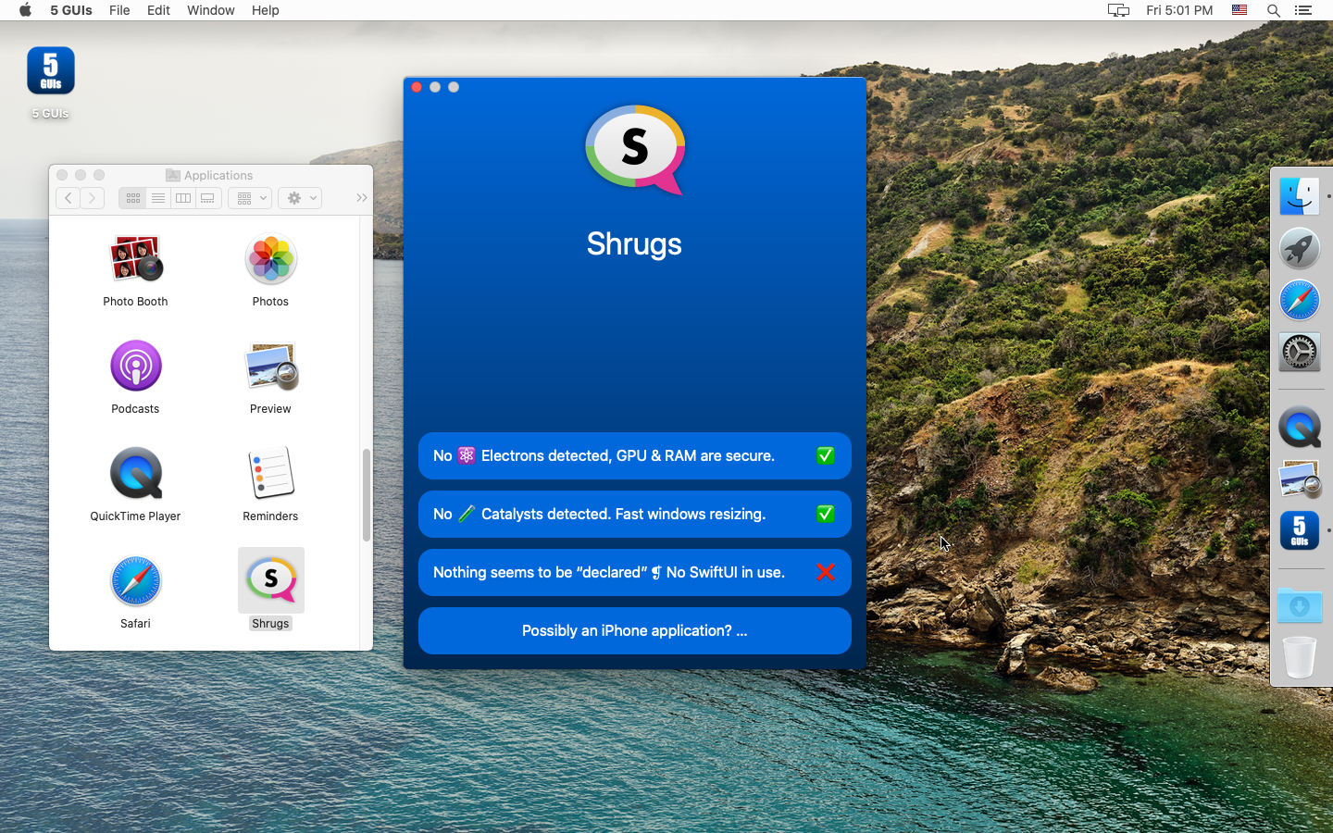Open the Window menu
1333x833 pixels.
tap(210, 10)
